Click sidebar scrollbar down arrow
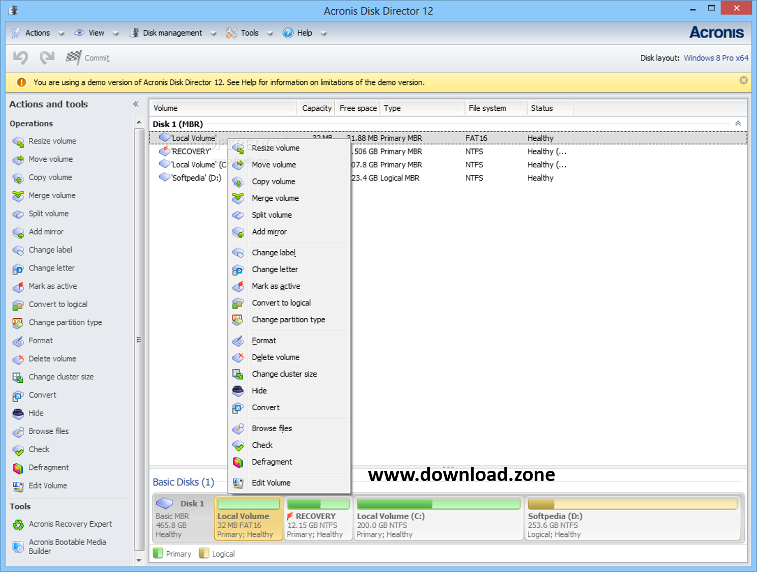This screenshot has width=757, height=572. [x=139, y=560]
